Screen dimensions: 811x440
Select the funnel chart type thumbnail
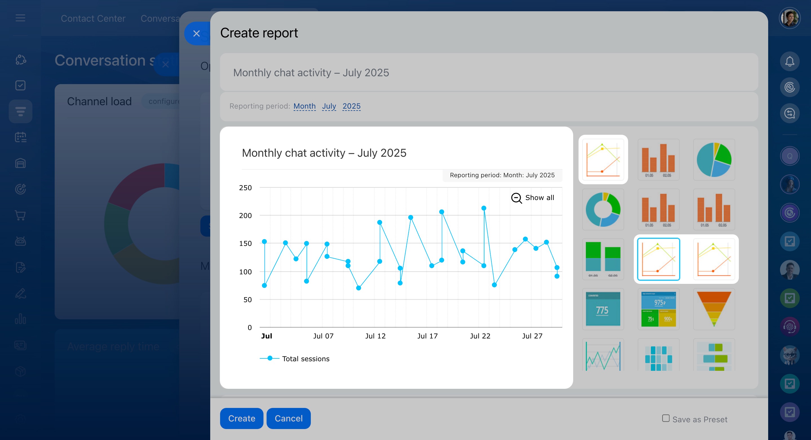[714, 309]
